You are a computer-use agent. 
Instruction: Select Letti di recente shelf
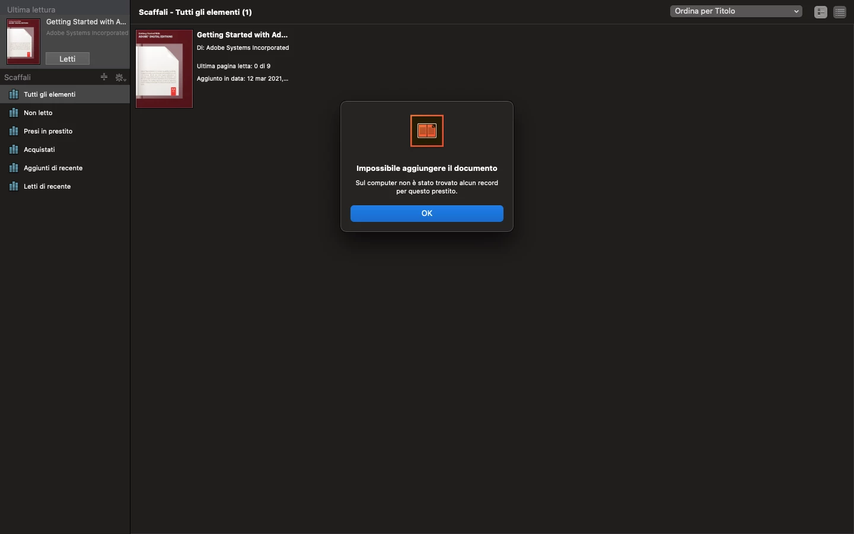[65, 186]
